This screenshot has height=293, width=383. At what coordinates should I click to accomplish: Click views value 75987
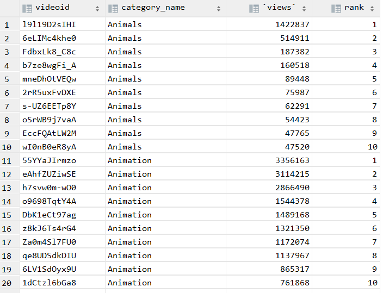(x=297, y=92)
